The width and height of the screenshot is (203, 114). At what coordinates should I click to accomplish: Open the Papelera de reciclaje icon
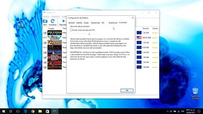click(195, 93)
